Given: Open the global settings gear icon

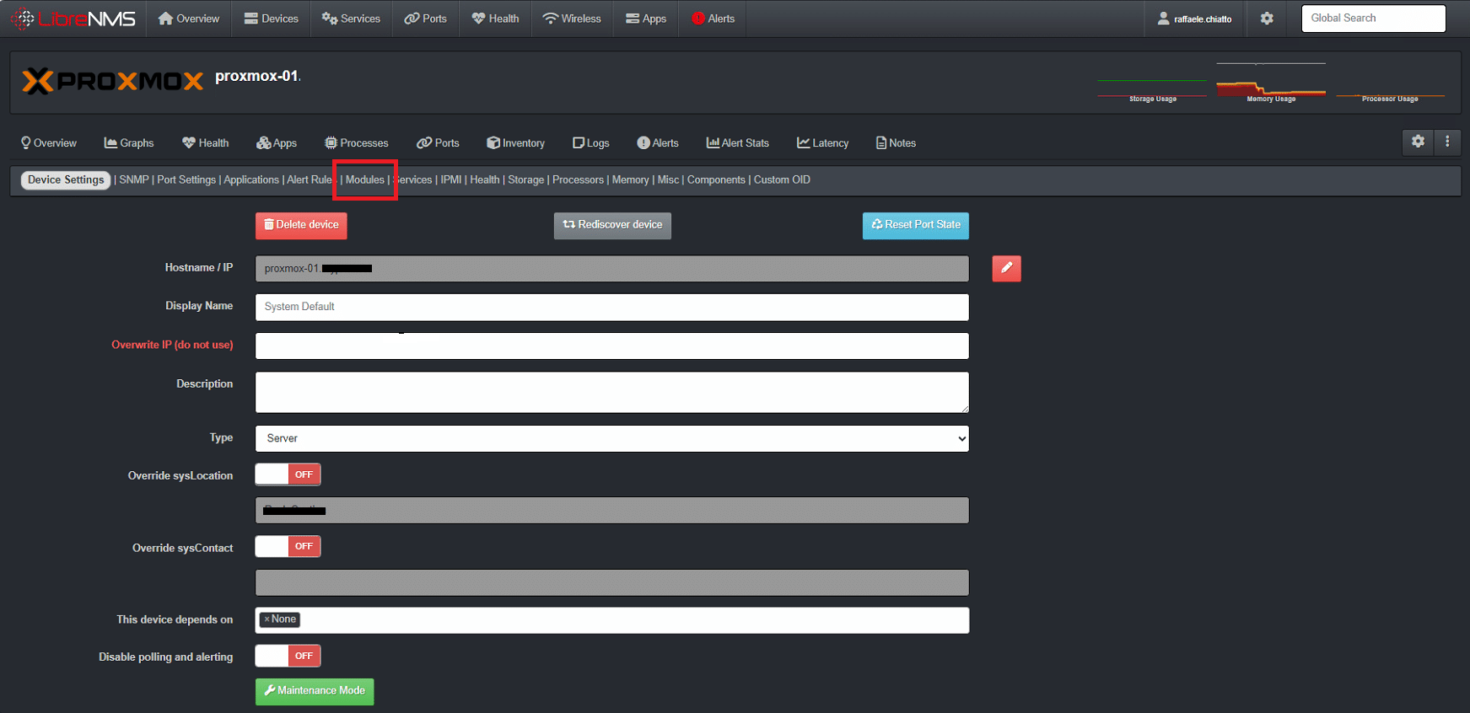Looking at the screenshot, I should 1267,19.
